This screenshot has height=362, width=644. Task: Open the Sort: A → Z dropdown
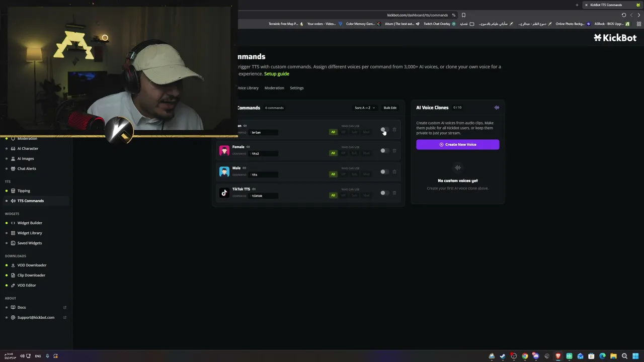pos(364,108)
